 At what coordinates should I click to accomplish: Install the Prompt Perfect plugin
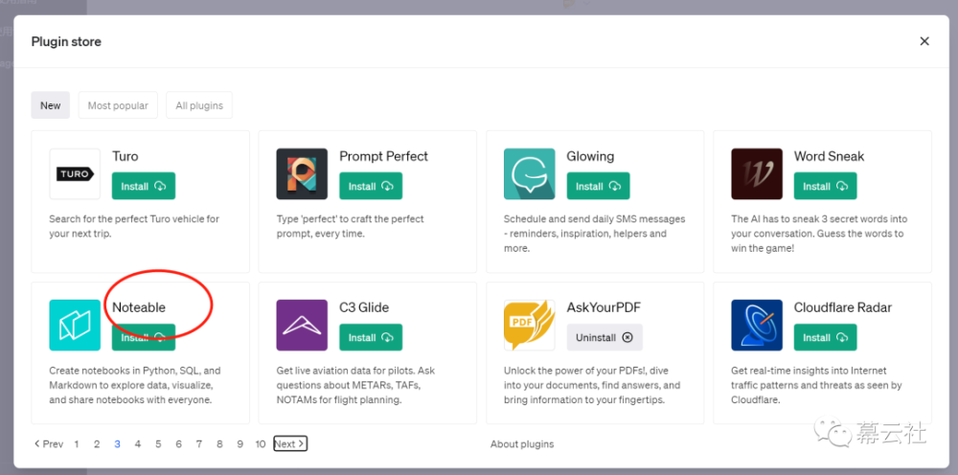371,186
